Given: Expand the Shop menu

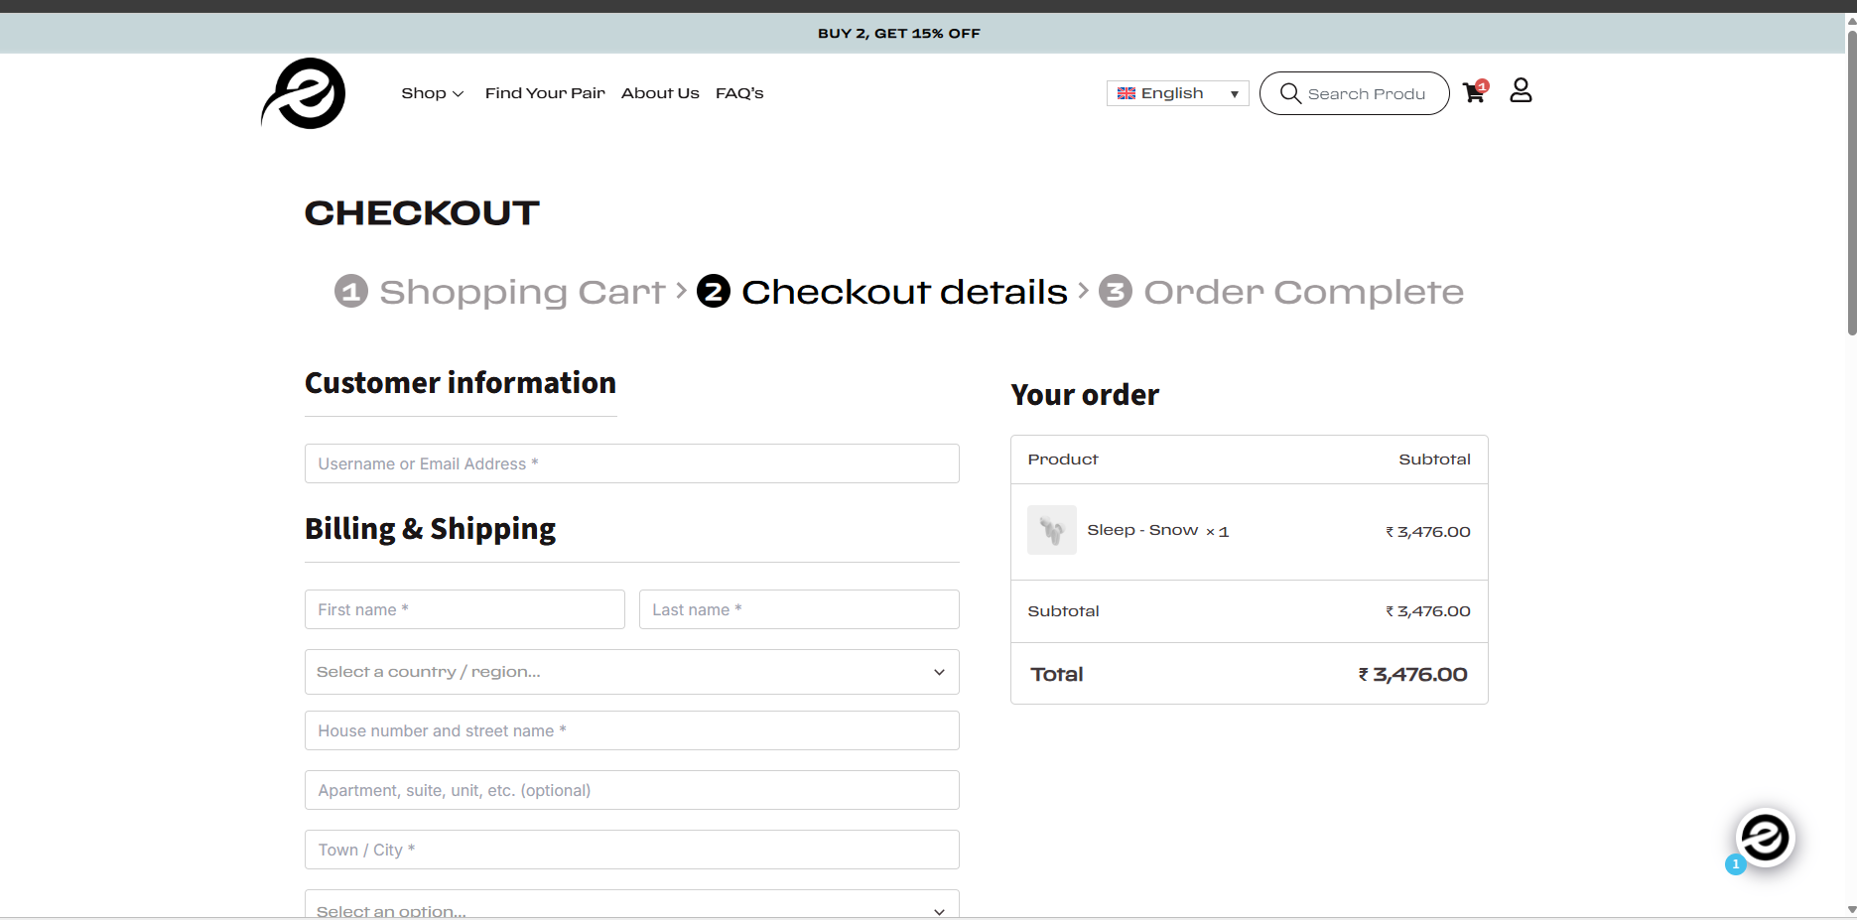Looking at the screenshot, I should [x=432, y=93].
